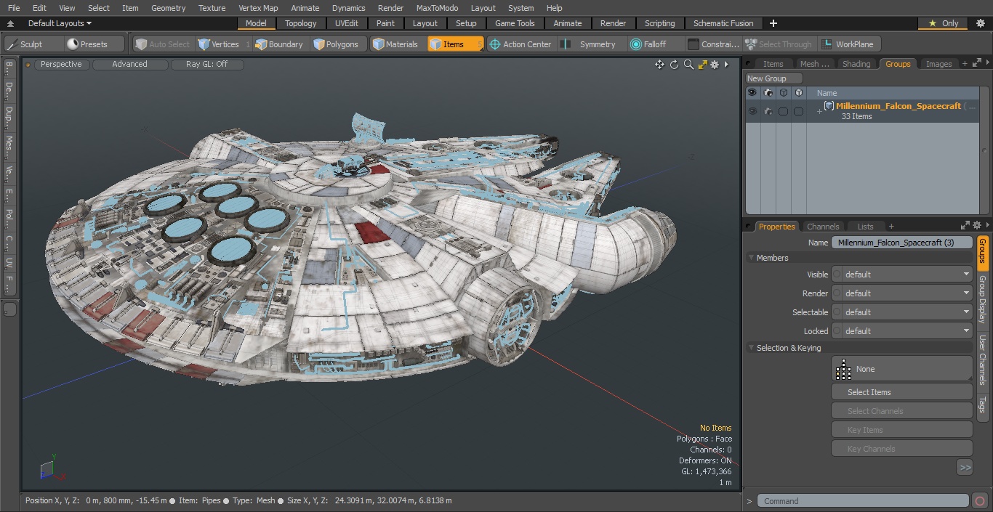Switch to the Shading panel tab
This screenshot has height=512, width=993.
click(x=856, y=64)
